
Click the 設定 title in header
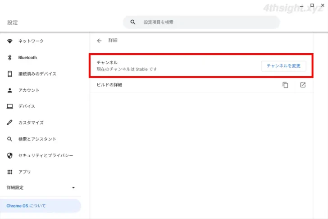[12, 23]
